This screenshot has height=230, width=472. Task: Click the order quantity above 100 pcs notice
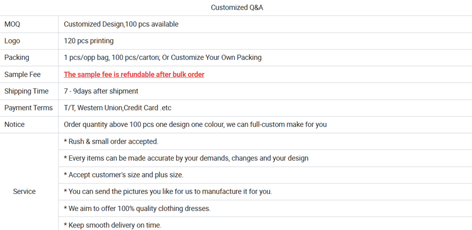click(195, 124)
